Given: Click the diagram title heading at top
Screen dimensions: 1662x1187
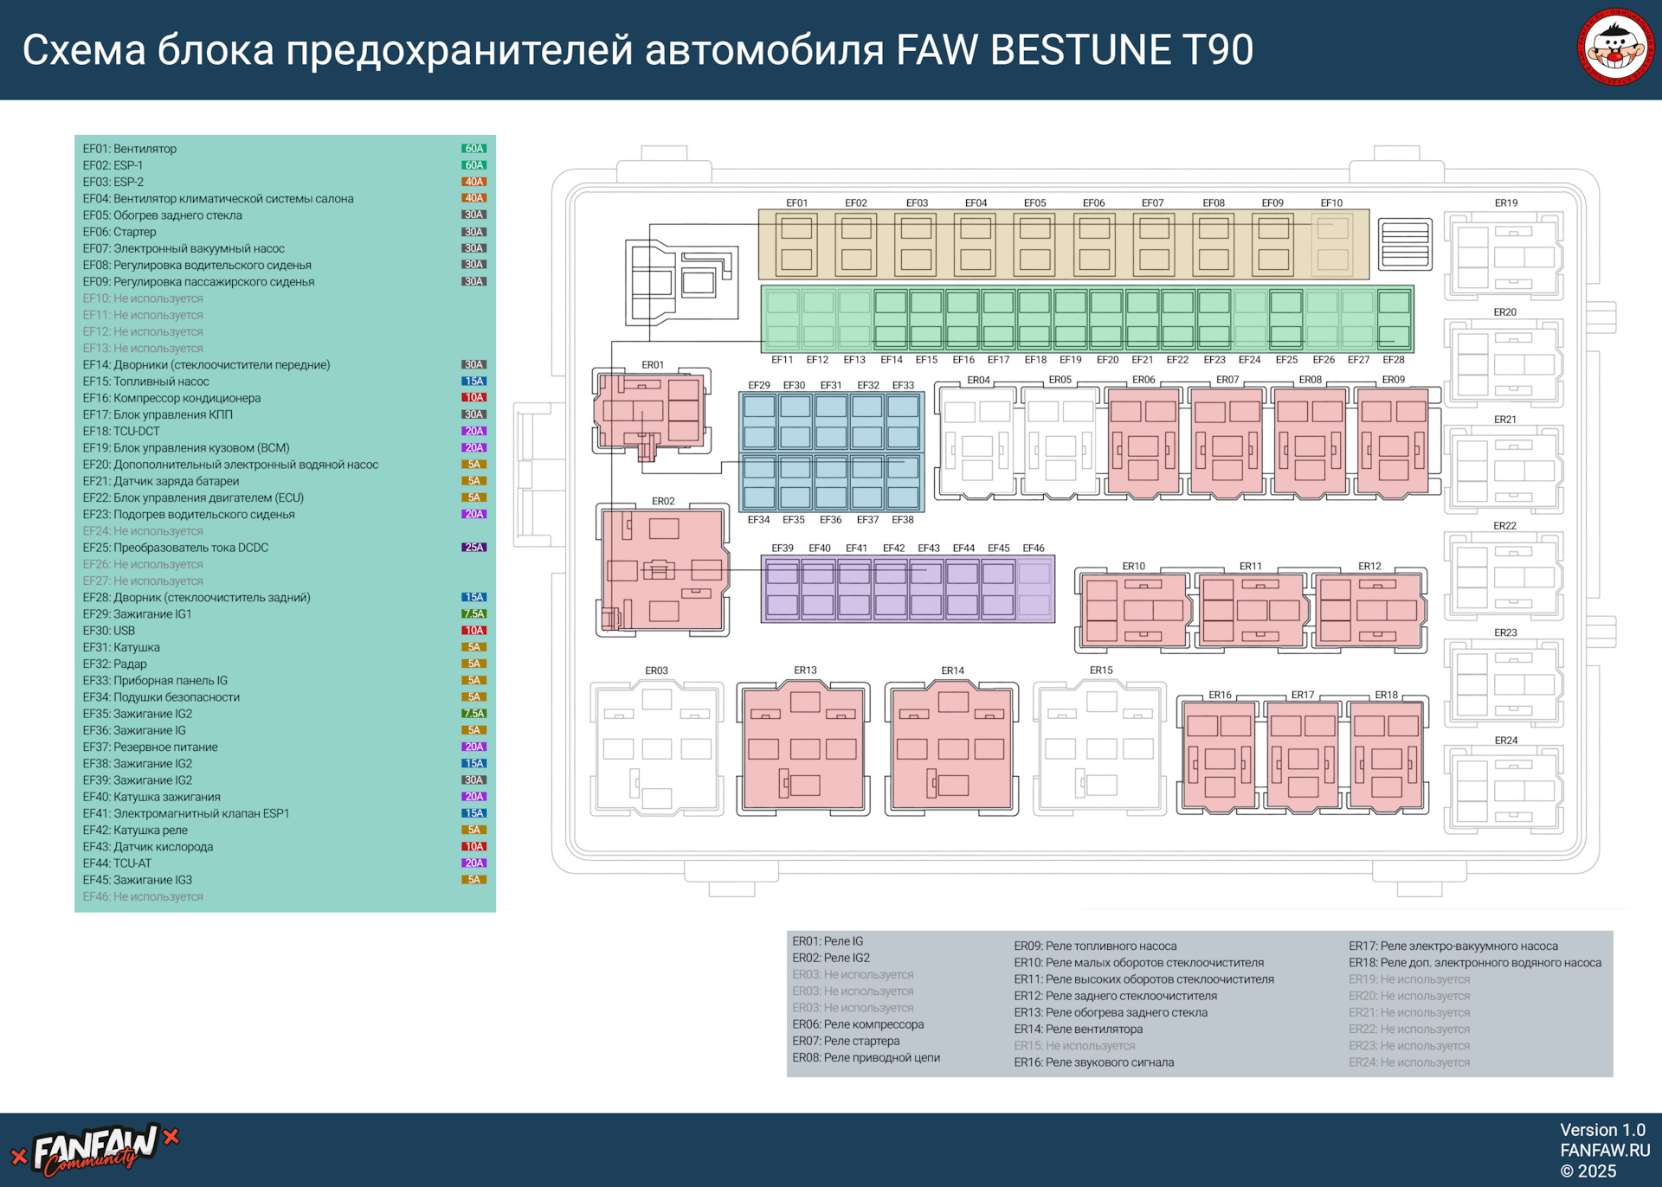Looking at the screenshot, I should [x=639, y=49].
